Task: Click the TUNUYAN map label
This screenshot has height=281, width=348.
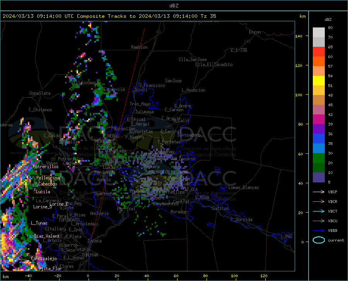Action: pyautogui.click(x=90, y=255)
